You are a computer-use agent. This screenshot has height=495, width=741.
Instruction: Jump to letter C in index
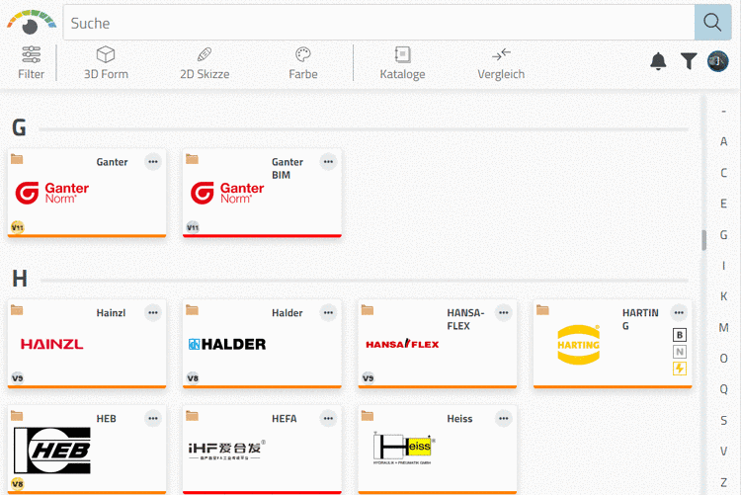(723, 173)
